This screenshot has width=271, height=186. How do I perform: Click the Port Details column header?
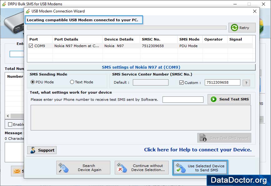[78, 39]
